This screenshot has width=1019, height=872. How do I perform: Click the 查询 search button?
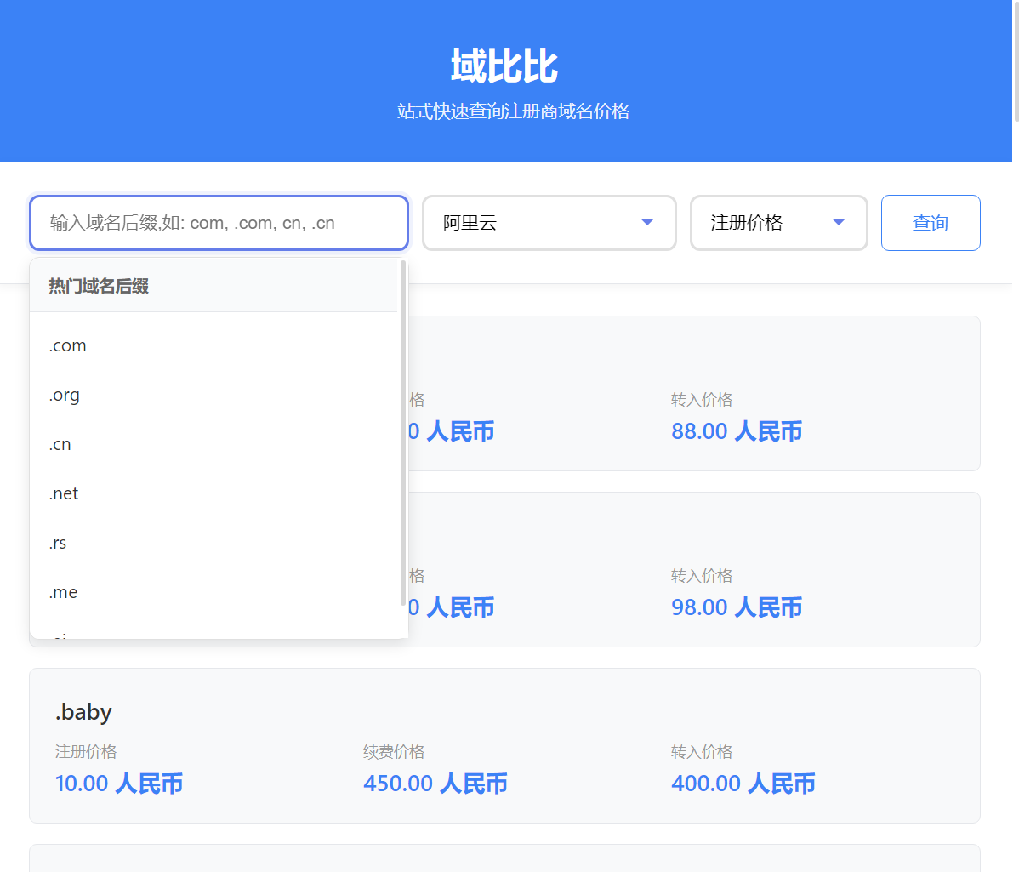click(x=930, y=223)
